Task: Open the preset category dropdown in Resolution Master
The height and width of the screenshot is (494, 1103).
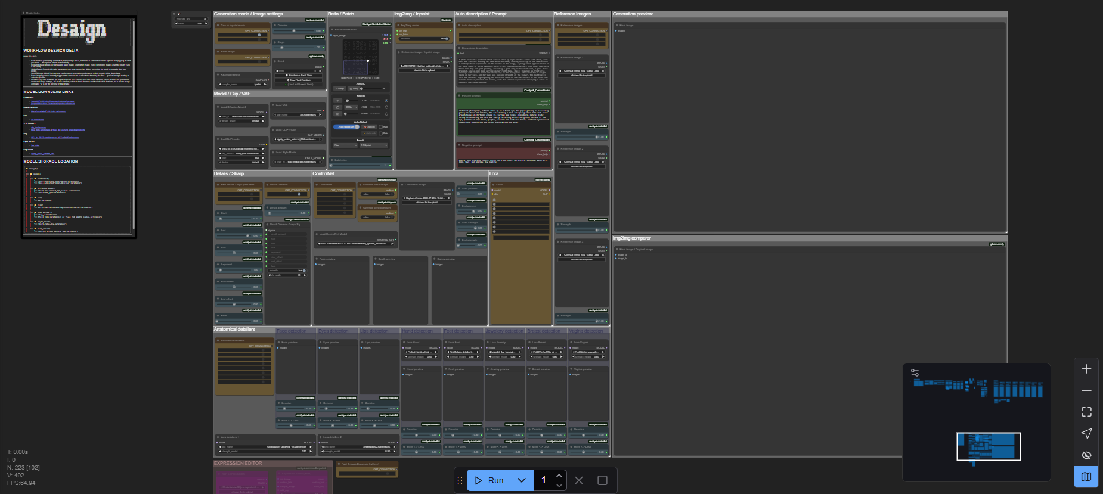Action: (x=345, y=145)
